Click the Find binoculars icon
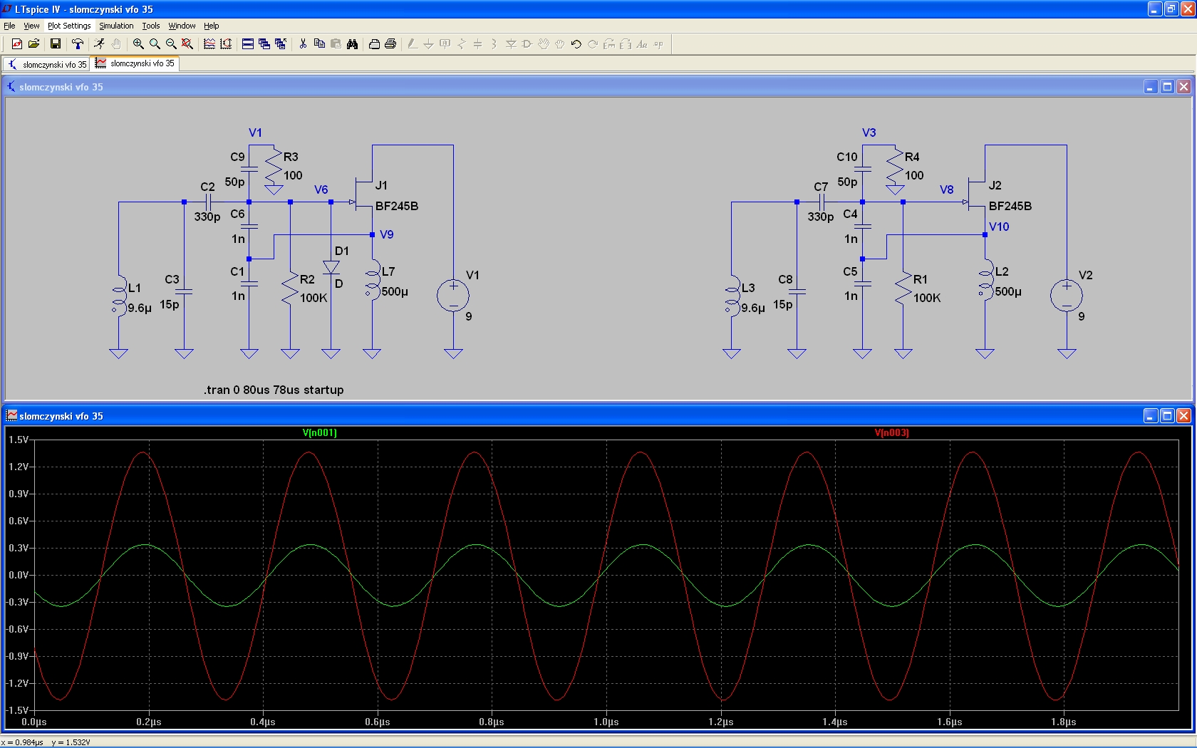1197x748 pixels. point(352,44)
